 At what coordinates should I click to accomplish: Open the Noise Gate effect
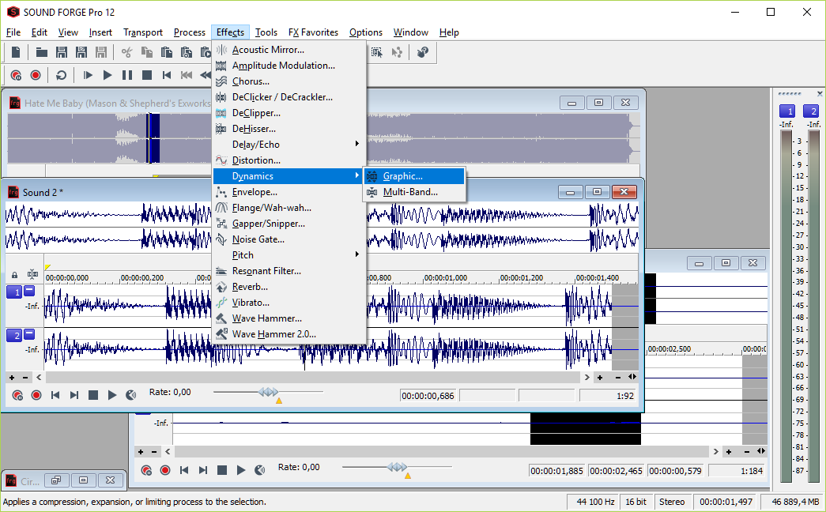(x=289, y=239)
